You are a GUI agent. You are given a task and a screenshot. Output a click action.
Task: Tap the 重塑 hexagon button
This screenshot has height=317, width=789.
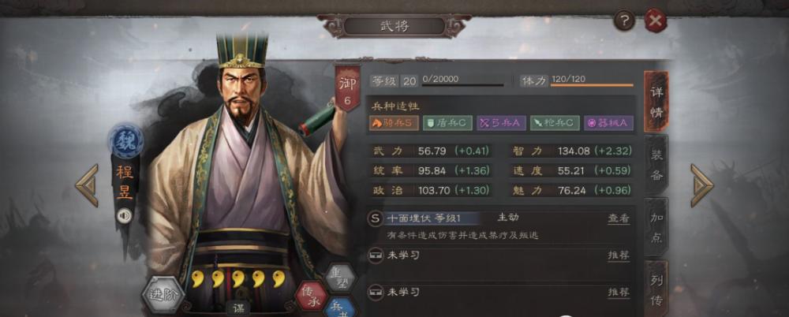coord(341,278)
